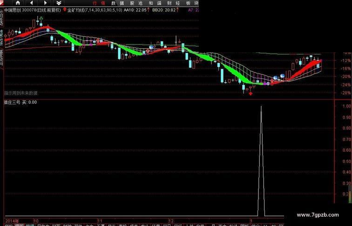The height and width of the screenshot is (226, 352).
Task: Select the 猎庄三号 indicator name
Action: click(x=12, y=102)
